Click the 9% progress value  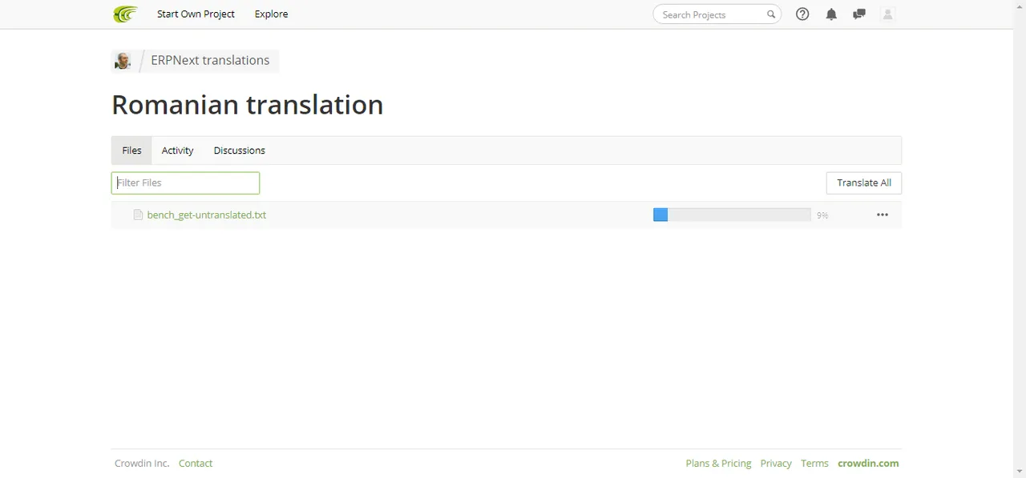click(x=822, y=215)
